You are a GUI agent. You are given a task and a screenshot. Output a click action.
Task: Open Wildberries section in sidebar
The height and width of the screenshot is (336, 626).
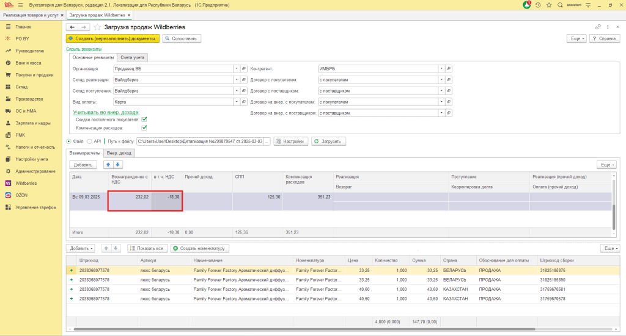coord(26,182)
